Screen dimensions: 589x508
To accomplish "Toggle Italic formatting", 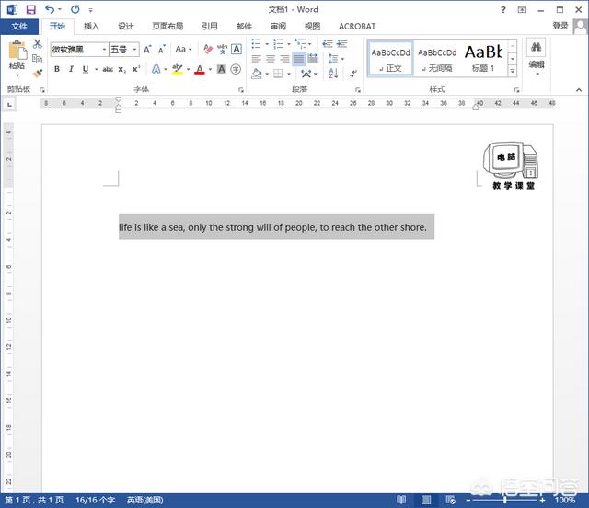I will (x=71, y=70).
